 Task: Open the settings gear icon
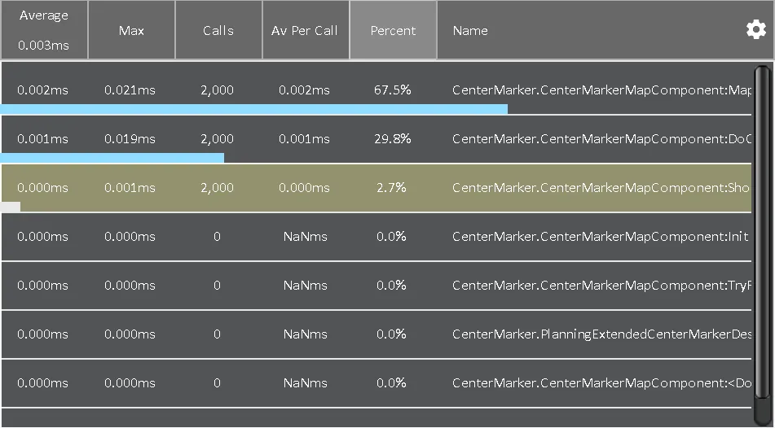755,30
